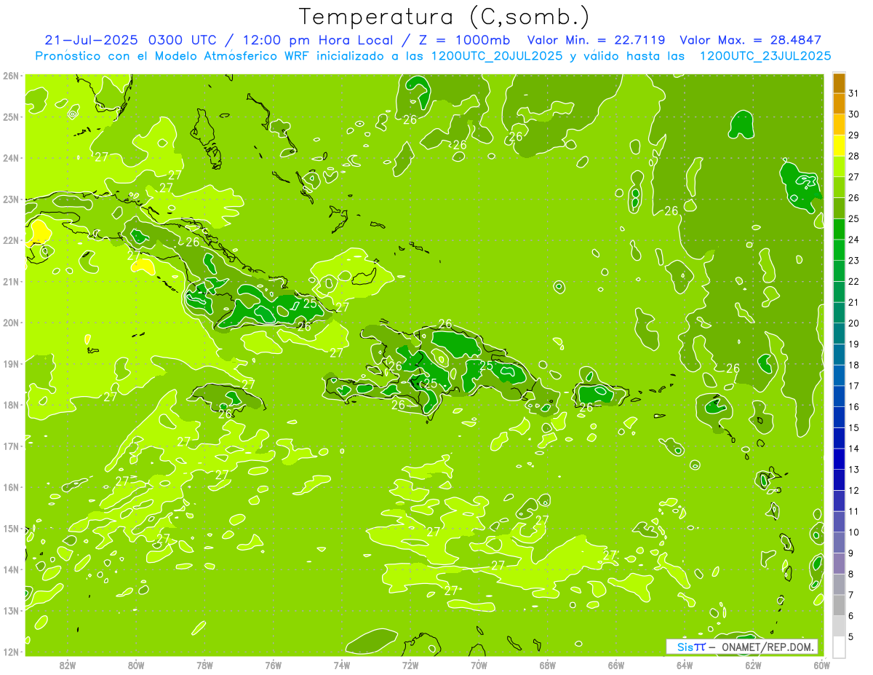Pick the yellow legend band between 28 and 29
Viewport: 873px width, 675px height.
pyautogui.click(x=839, y=145)
